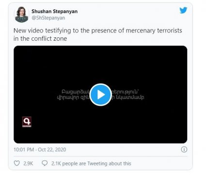Click the reply speech bubble icon
Screen dimensions: 206x179
point(45,163)
